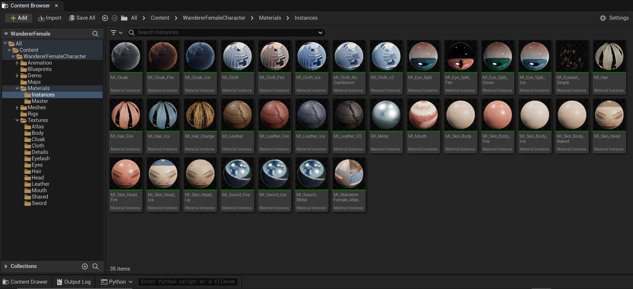633x289 pixels.
Task: Select MI_Sword_Fire material instance
Action: (x=237, y=185)
